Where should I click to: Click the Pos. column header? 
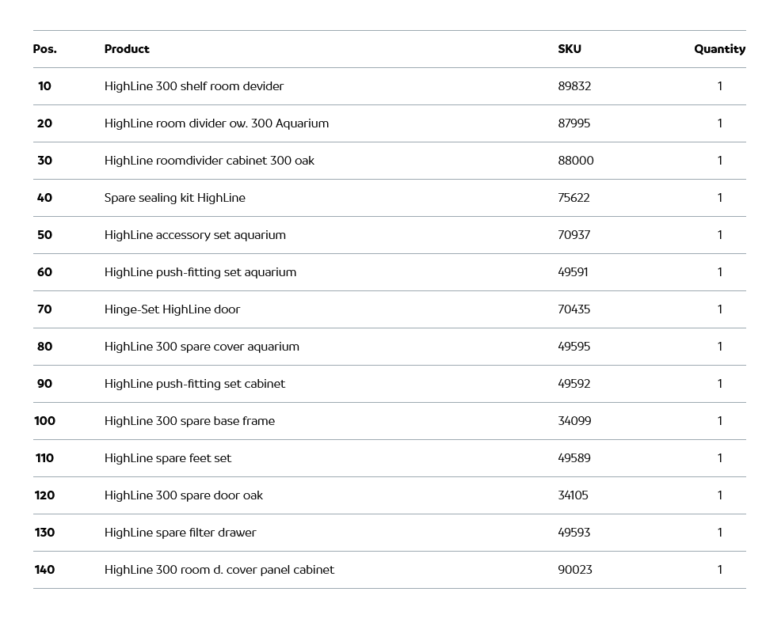[x=44, y=49]
